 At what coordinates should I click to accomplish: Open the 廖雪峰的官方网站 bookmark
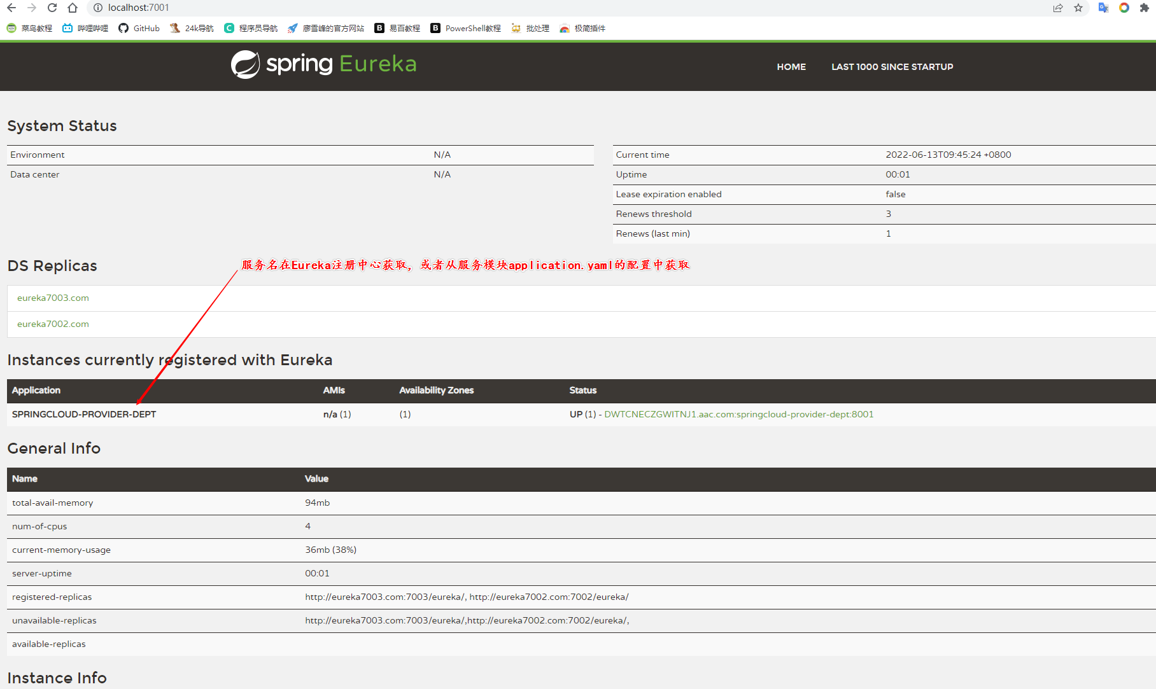click(326, 28)
